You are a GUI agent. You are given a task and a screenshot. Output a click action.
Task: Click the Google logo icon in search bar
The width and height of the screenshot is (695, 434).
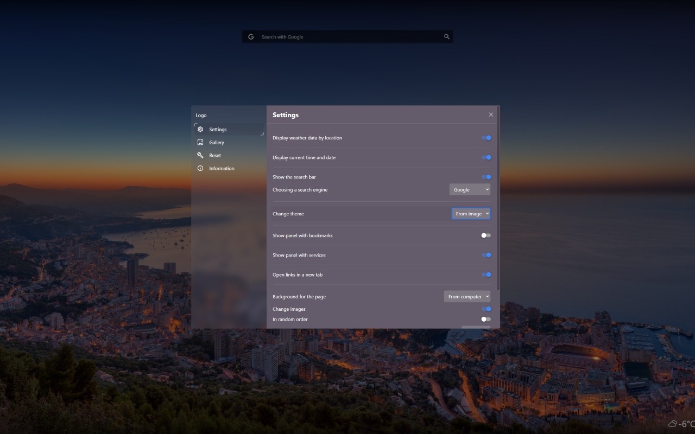pyautogui.click(x=251, y=37)
